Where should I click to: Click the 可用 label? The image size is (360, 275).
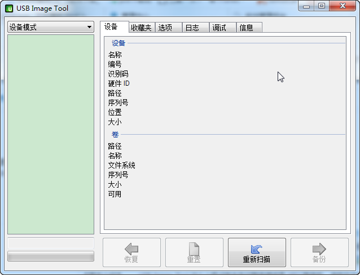point(115,194)
